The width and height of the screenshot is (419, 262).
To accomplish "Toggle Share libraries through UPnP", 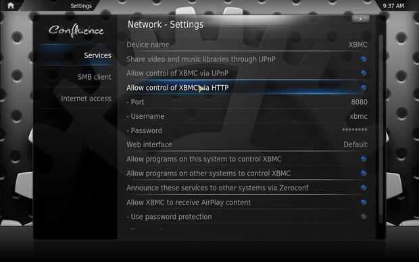I will [363, 59].
